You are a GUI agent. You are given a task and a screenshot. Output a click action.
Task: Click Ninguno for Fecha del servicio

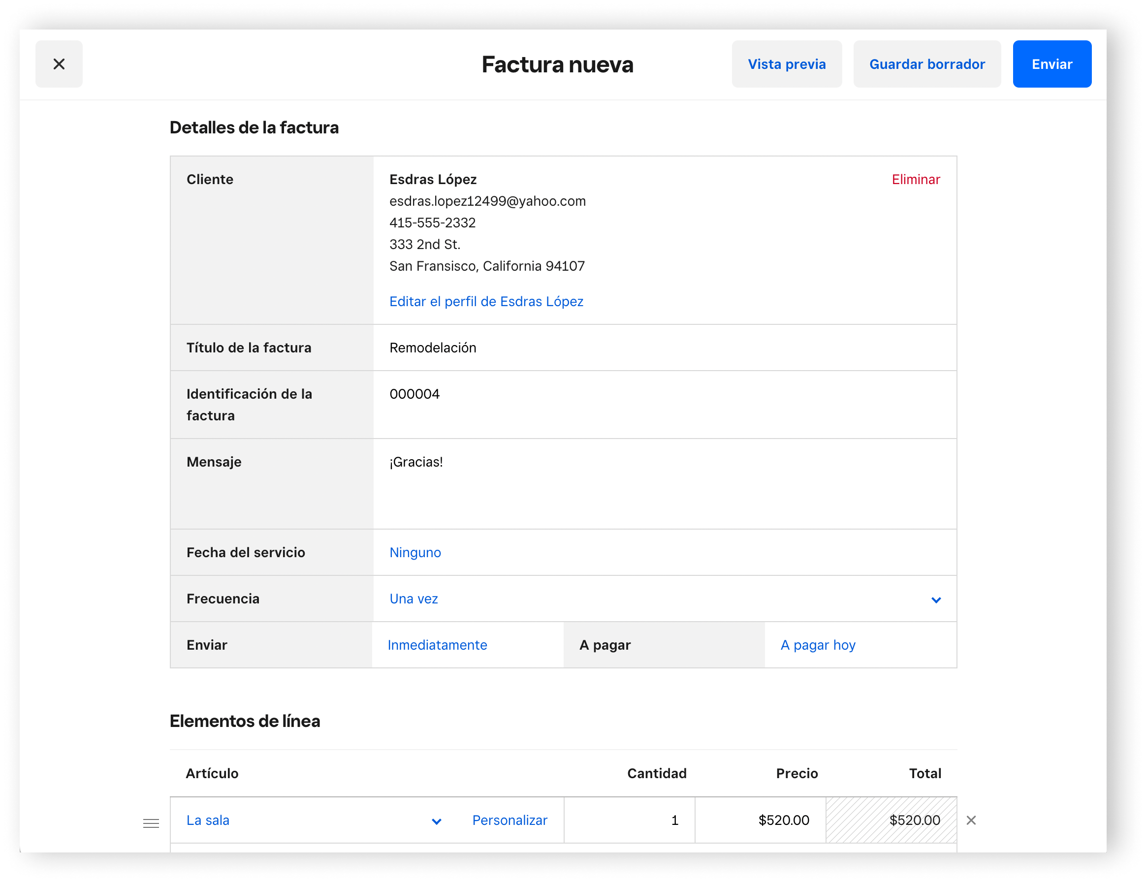tap(414, 552)
